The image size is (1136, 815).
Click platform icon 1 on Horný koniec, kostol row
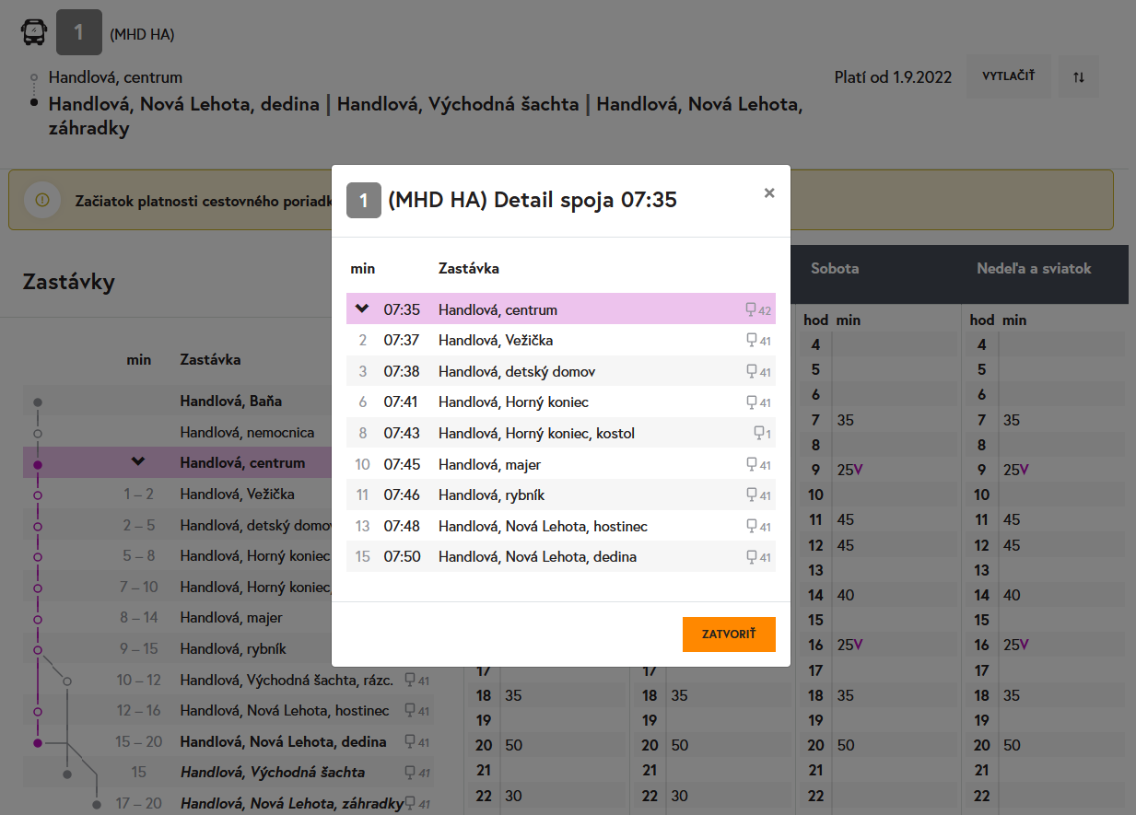761,433
